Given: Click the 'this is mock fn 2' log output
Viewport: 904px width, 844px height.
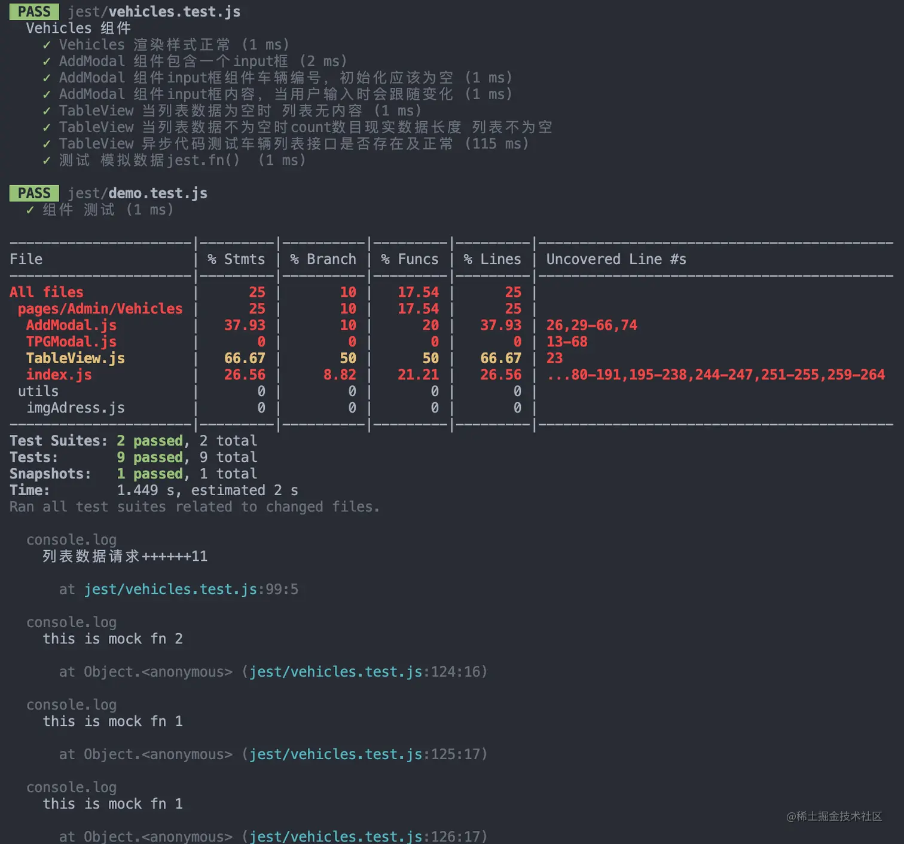Looking at the screenshot, I should (x=112, y=639).
